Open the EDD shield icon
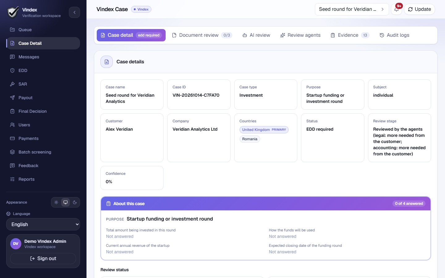Viewport: 445px width, 278px height. pyautogui.click(x=12, y=70)
